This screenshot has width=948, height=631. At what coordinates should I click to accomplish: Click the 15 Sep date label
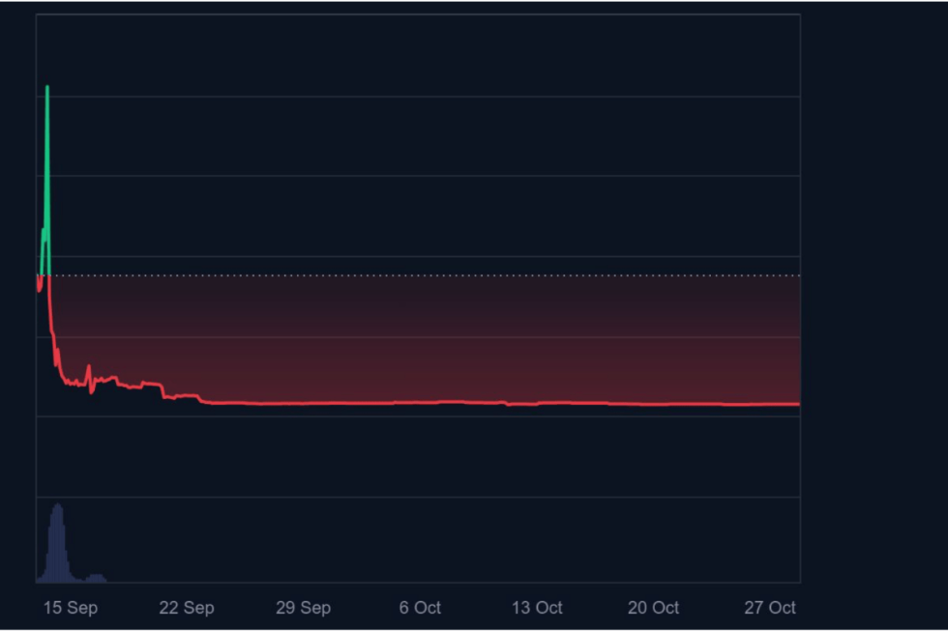(73, 608)
